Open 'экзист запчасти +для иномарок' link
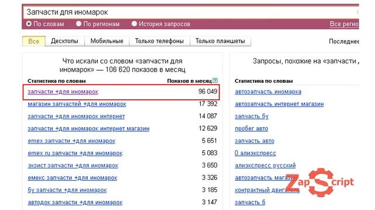 click(73, 166)
